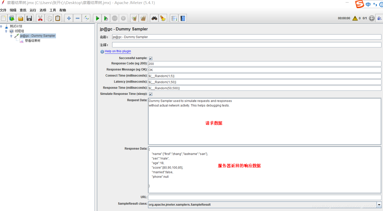Click the Connect Time input field
The image size is (383, 211).
coord(265,76)
